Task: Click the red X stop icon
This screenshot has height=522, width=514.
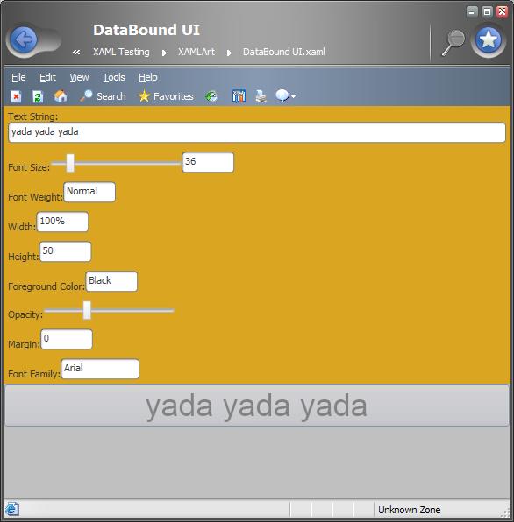Action: tap(16, 96)
